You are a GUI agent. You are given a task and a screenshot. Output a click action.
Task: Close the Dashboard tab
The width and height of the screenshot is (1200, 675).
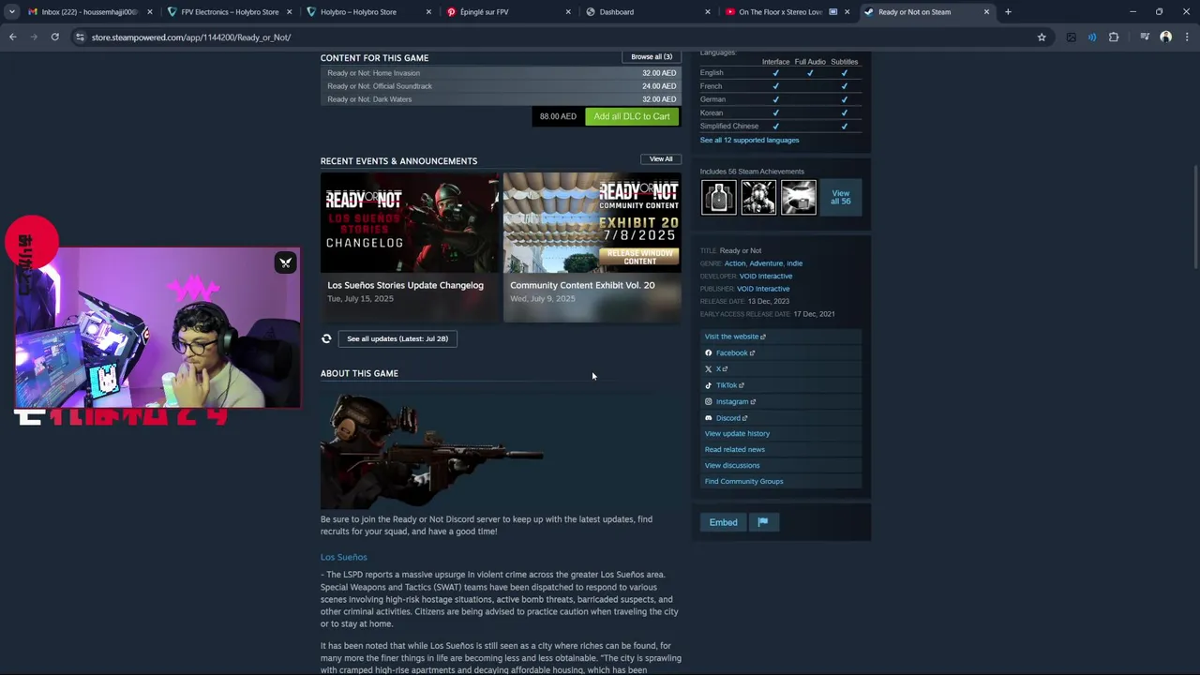[707, 12]
